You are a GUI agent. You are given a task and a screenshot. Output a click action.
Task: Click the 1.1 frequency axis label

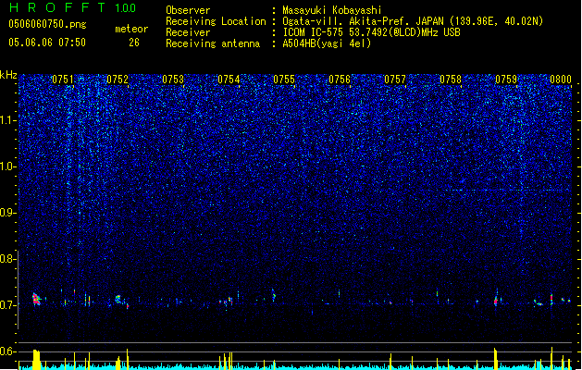click(8, 120)
